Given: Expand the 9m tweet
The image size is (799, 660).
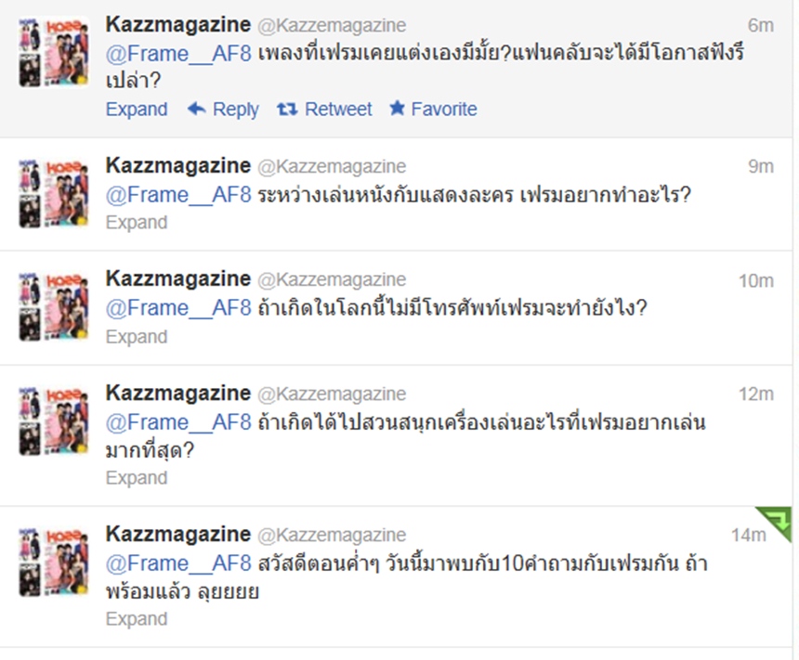Looking at the screenshot, I should pyautogui.click(x=137, y=223).
